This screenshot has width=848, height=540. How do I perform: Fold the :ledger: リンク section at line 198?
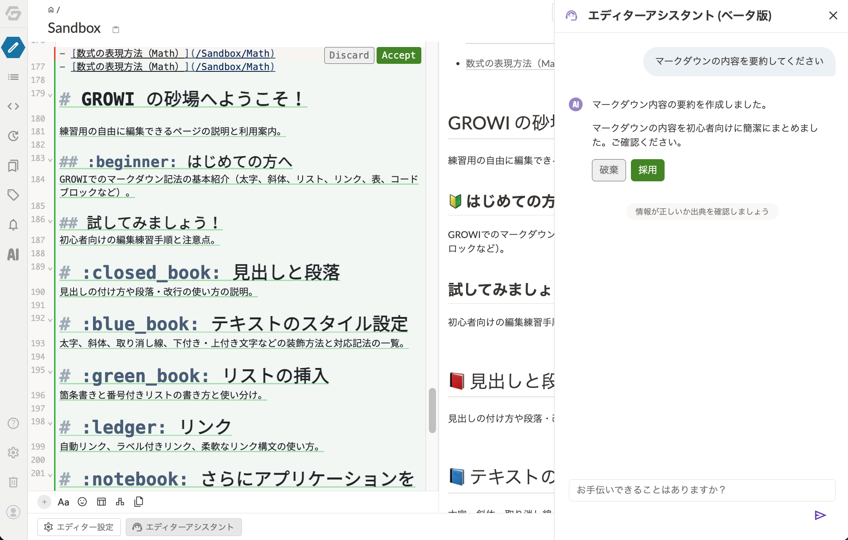click(x=50, y=423)
